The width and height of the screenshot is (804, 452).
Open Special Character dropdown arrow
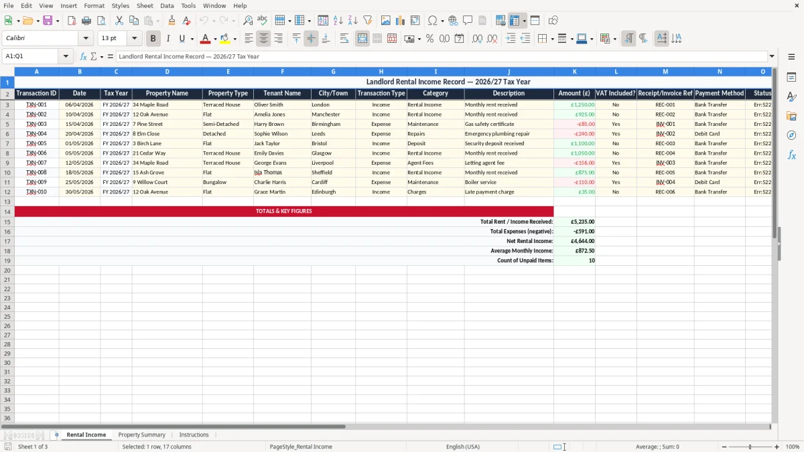pos(442,21)
